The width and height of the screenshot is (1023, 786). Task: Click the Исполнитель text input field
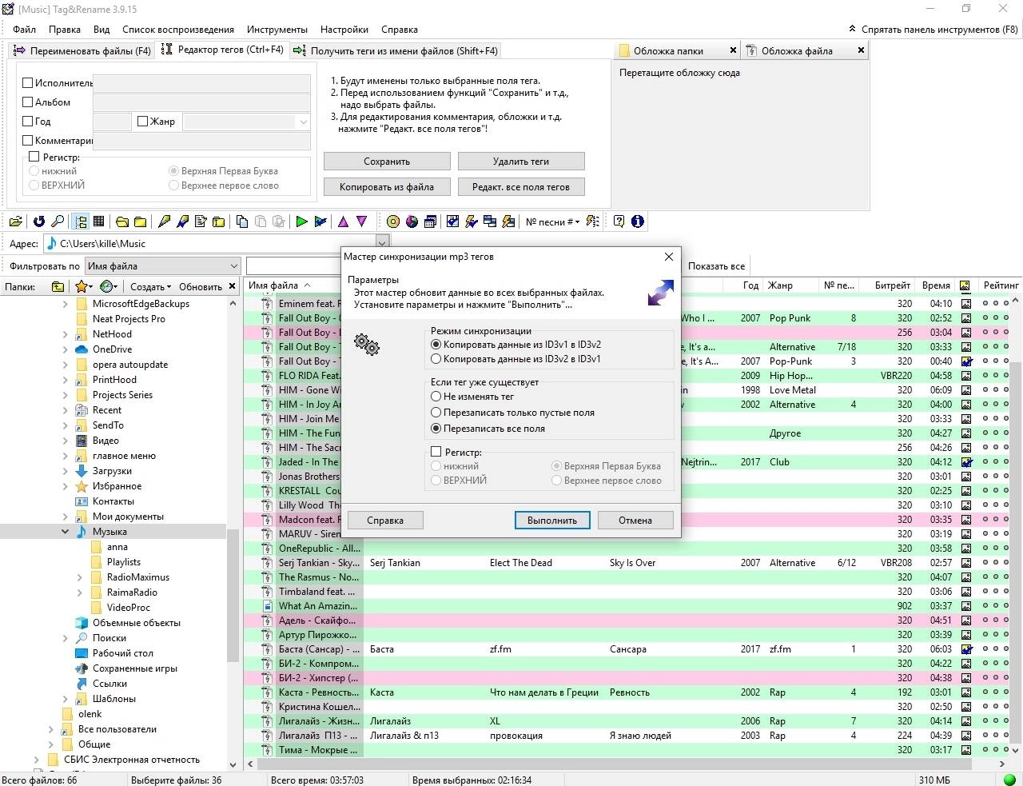pyautogui.click(x=201, y=83)
